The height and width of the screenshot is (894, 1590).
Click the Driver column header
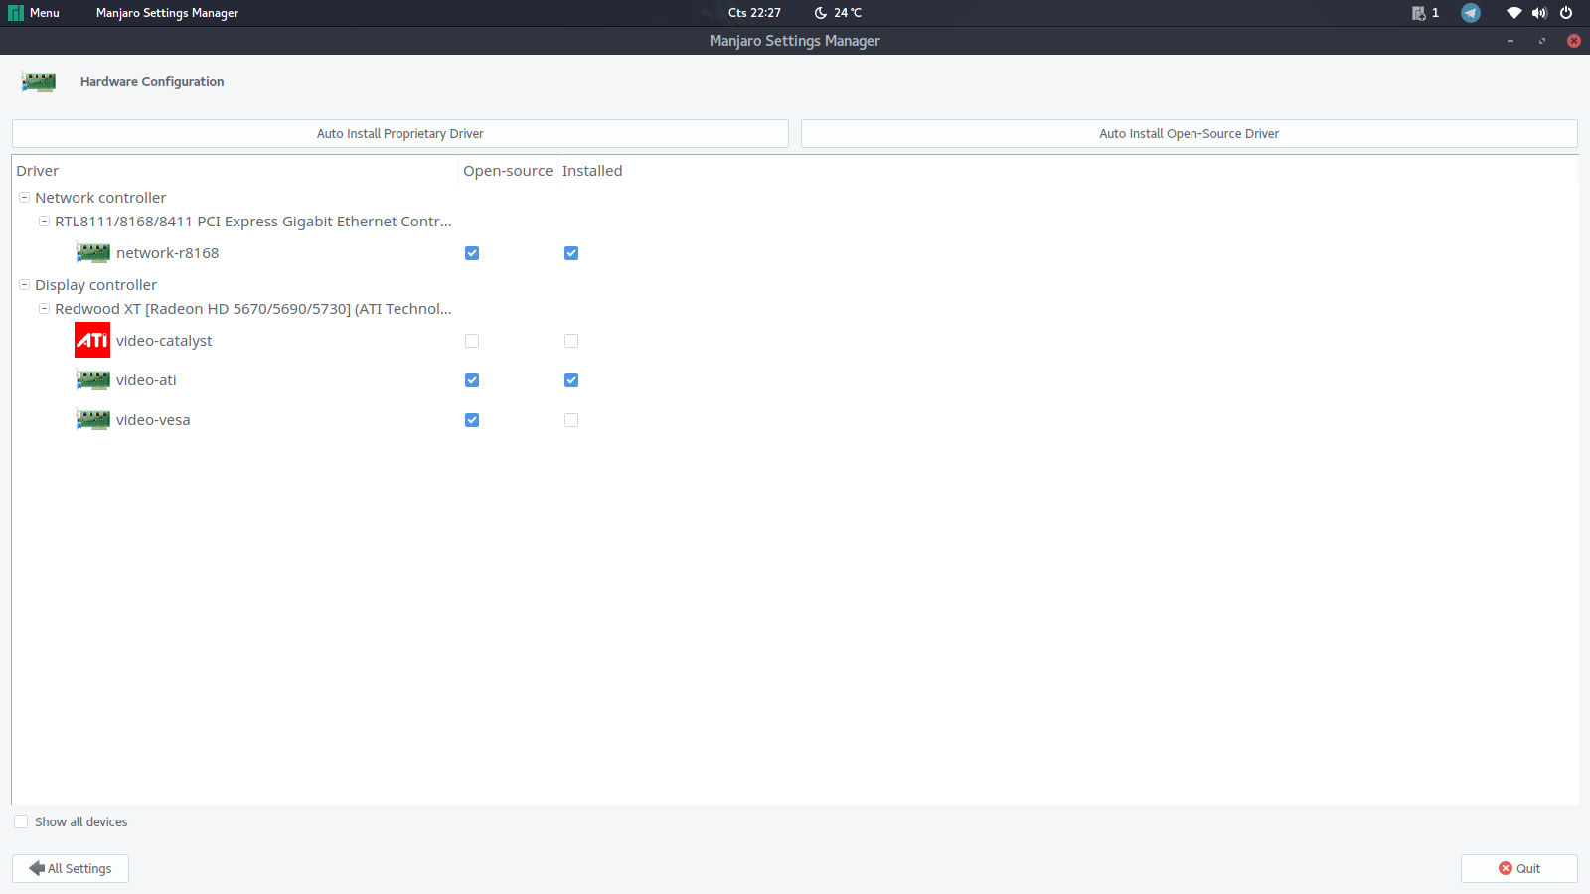pyautogui.click(x=236, y=171)
